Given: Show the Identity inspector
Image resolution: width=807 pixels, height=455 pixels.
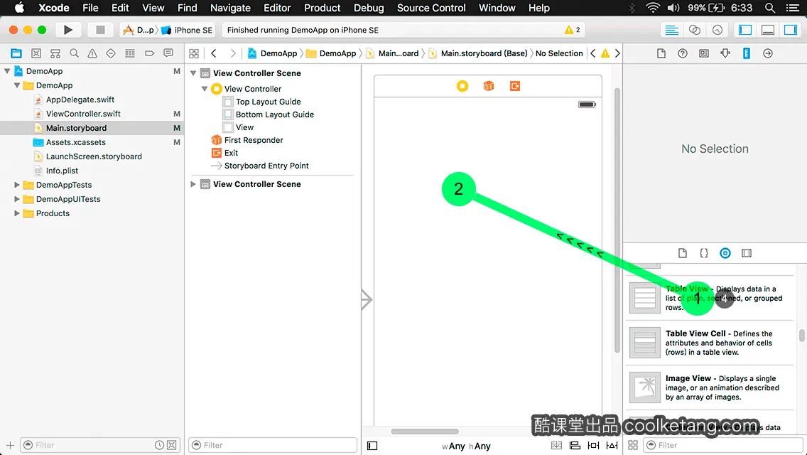Looking at the screenshot, I should 703,53.
